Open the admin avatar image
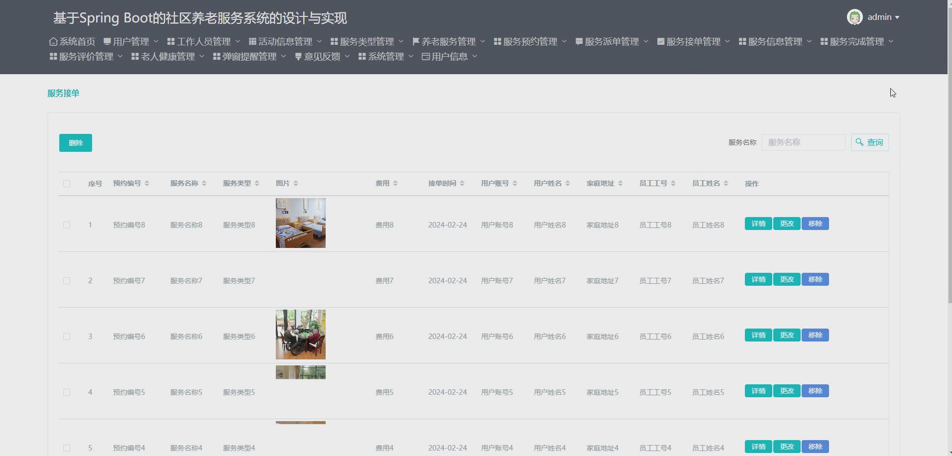952x456 pixels. pos(854,16)
